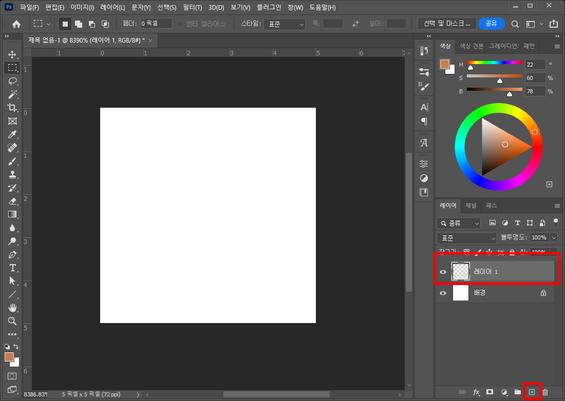Click the 공유 share button
This screenshot has height=401, width=565.
click(491, 24)
